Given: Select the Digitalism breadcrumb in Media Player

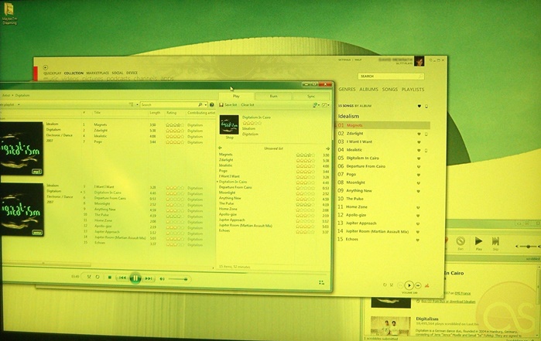Looking at the screenshot, I should (x=22, y=95).
